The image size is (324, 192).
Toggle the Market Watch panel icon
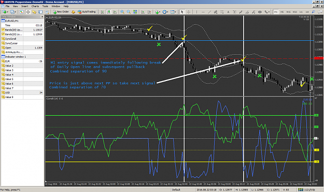pos(21,12)
